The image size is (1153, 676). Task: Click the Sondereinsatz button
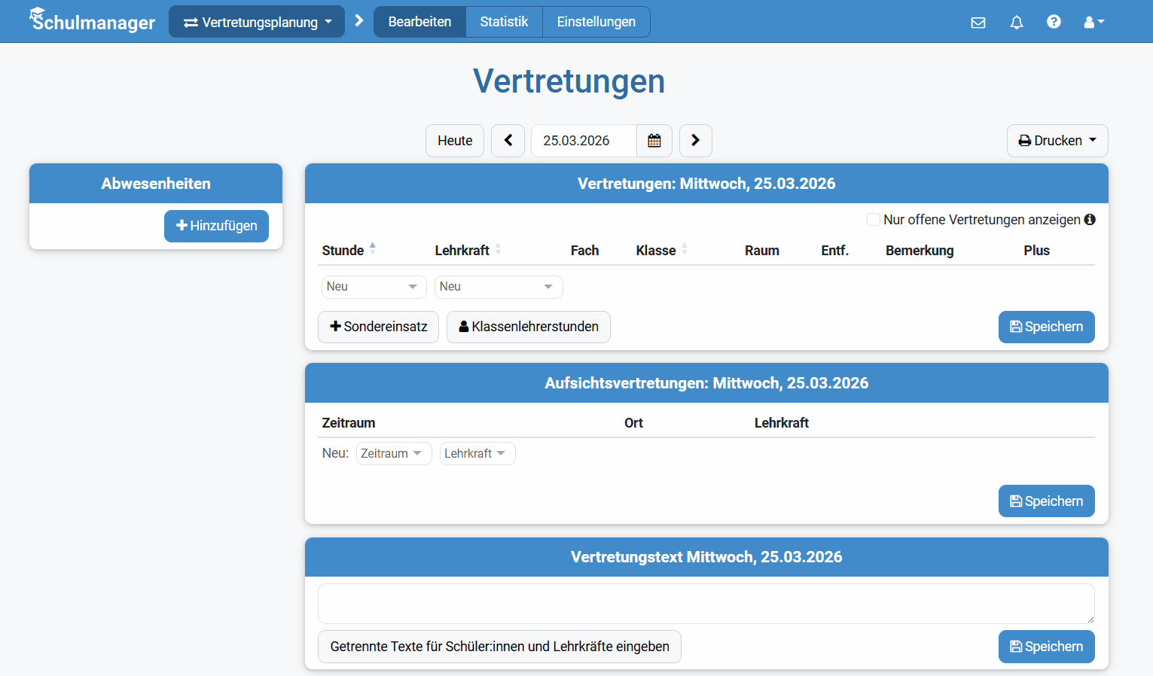click(x=378, y=327)
